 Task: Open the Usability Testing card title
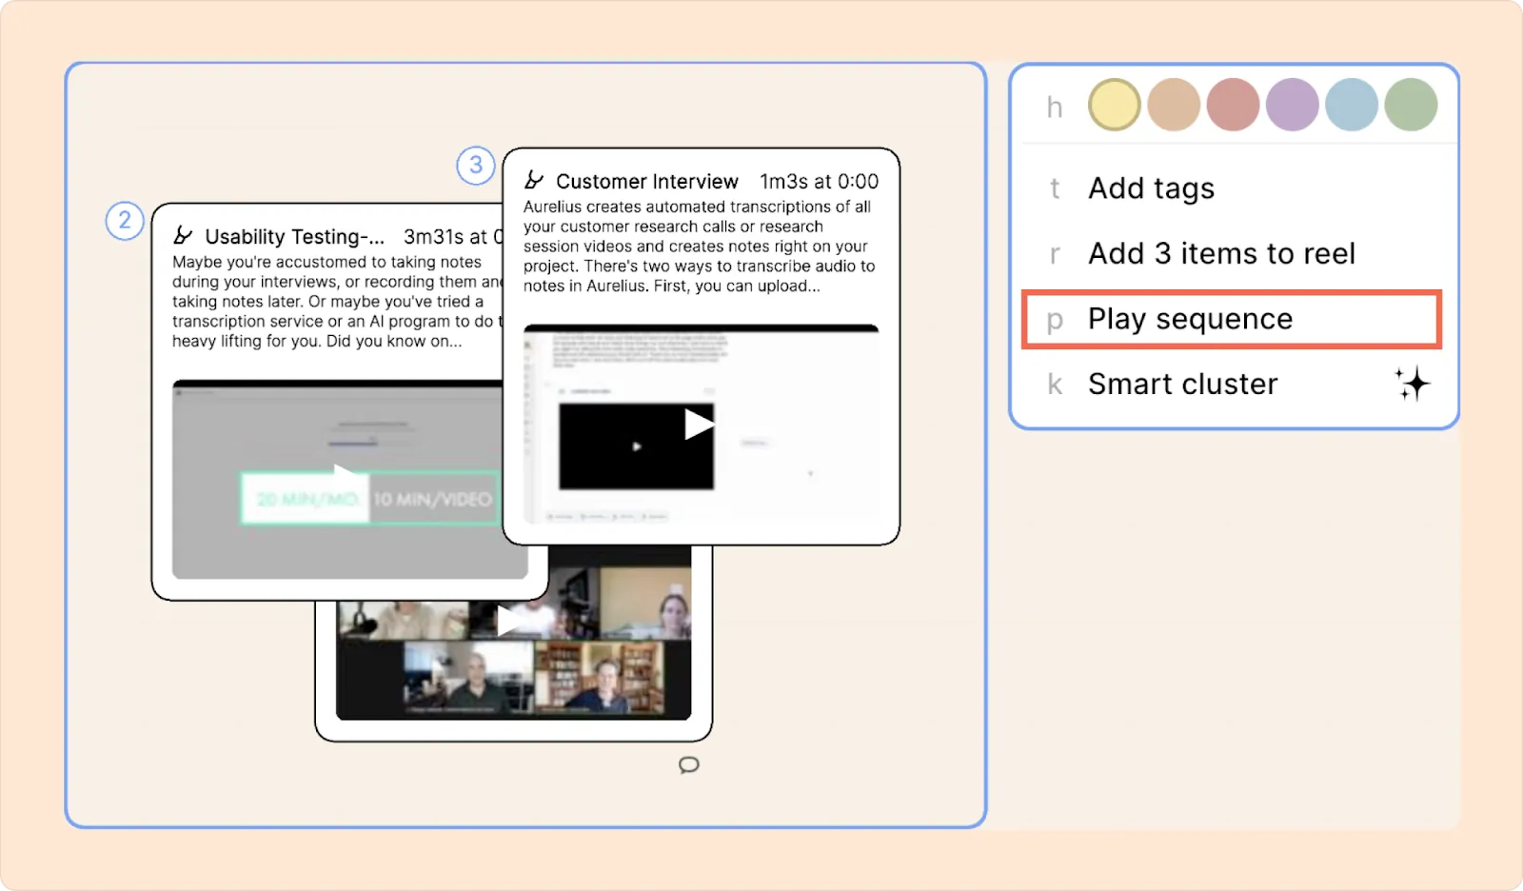(x=295, y=236)
